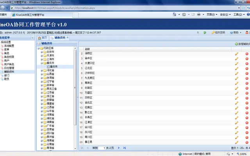The image size is (250, 156).
Task: Open the 安全(S) browser menu
Action: click(225, 14)
